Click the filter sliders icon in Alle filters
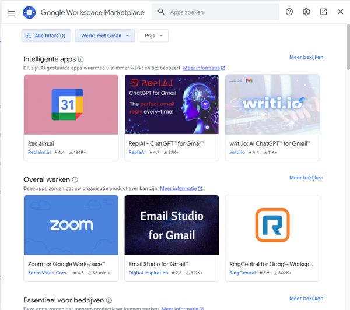Screen dimensions: 350x310 (29, 36)
